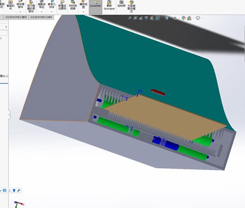Image resolution: width=245 pixels, height=208 pixels.
Task: Open Reference Geometry tool
Action: click(51, 4)
